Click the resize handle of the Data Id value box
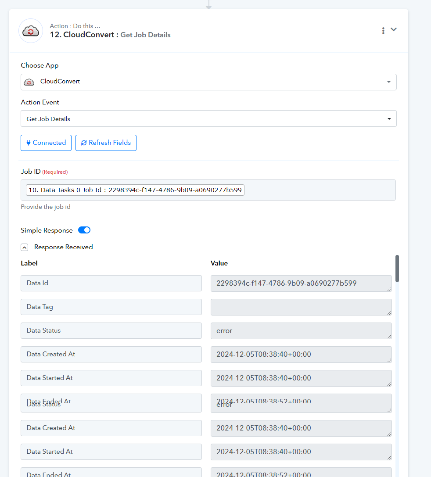The image size is (431, 477). (389, 289)
